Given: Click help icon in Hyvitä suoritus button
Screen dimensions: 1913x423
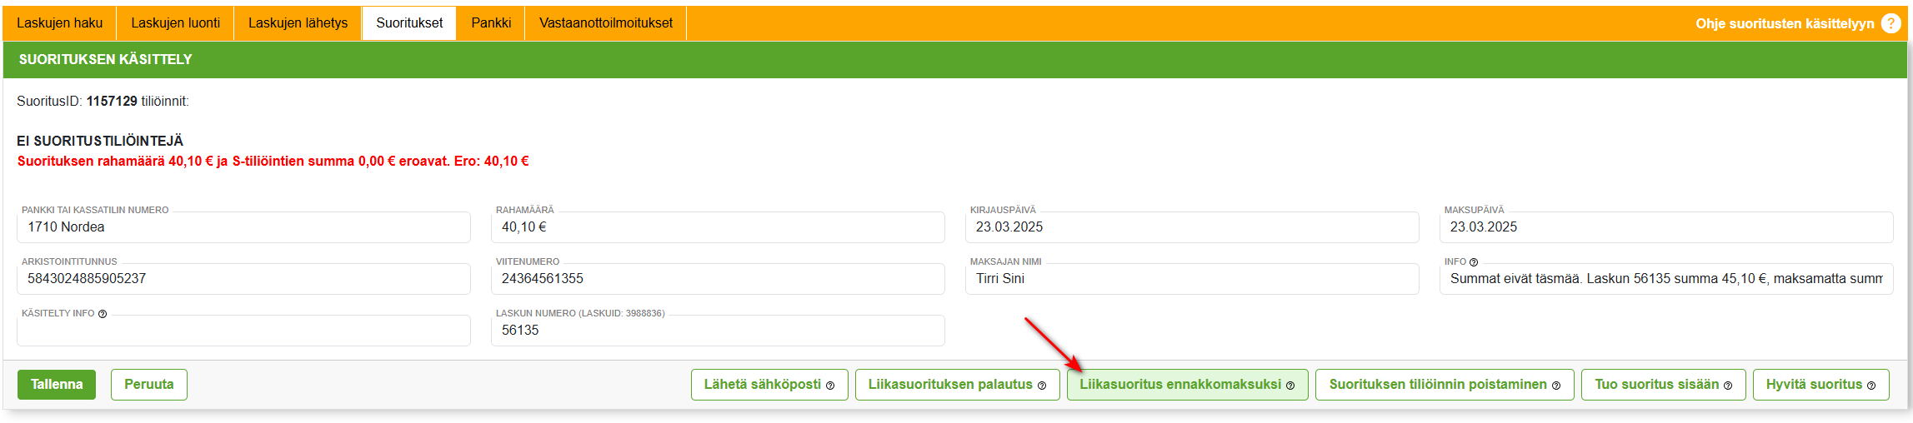Looking at the screenshot, I should point(1871,386).
